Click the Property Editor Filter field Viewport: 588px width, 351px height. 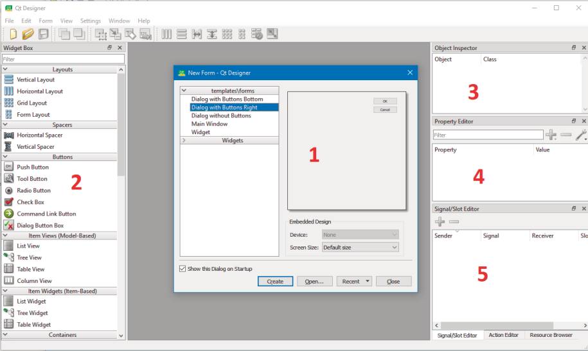coord(488,135)
